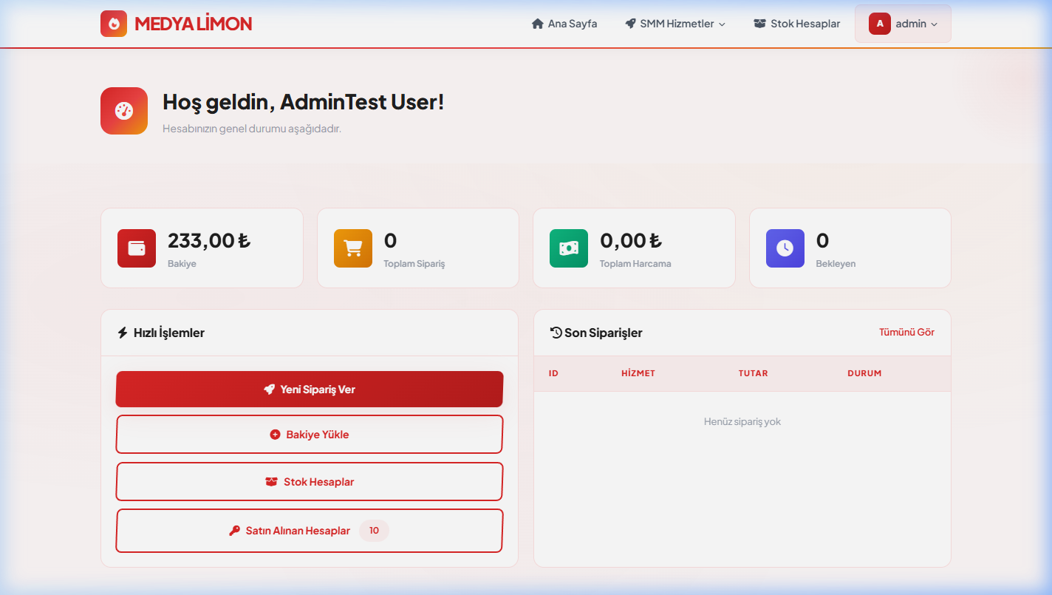Click the rocket icon beside SMM Hizmetler

[629, 23]
